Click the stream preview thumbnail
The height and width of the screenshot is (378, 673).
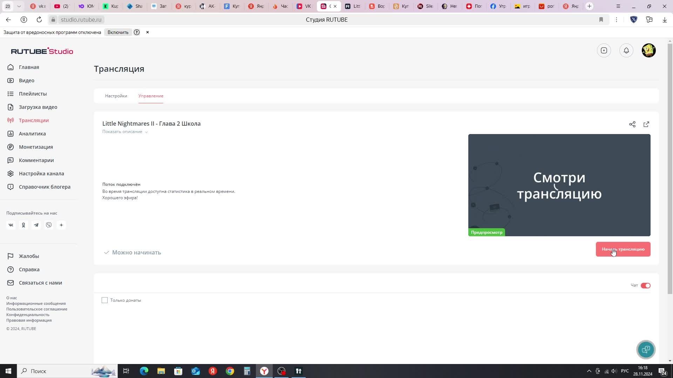559,185
